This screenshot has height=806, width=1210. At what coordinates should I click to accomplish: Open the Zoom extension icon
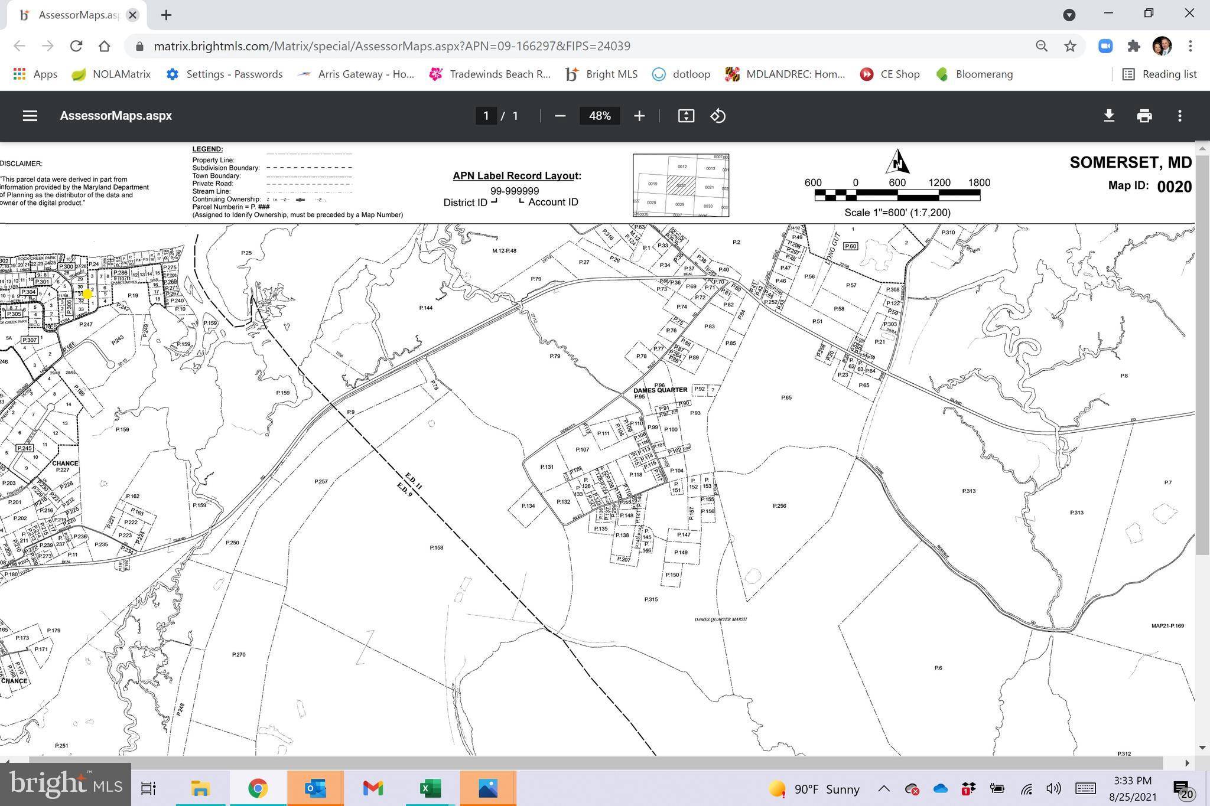coord(1105,46)
